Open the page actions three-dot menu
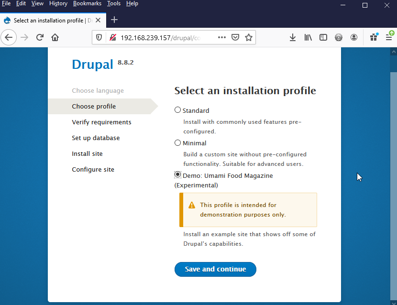The width and height of the screenshot is (397, 305). pos(222,37)
